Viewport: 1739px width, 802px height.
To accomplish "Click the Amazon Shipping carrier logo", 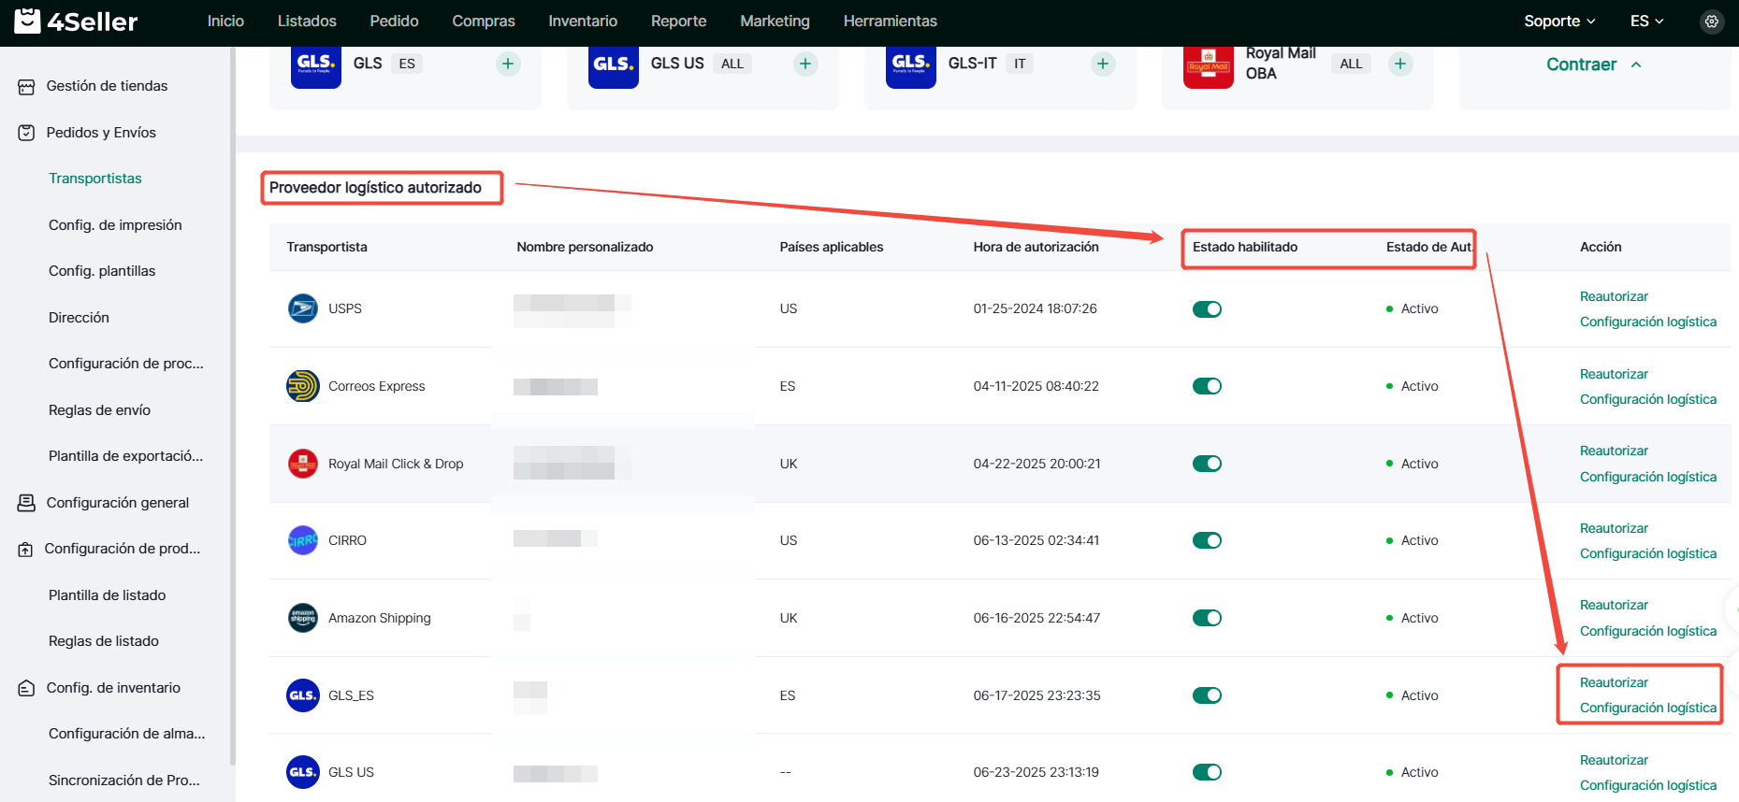I will click(303, 618).
